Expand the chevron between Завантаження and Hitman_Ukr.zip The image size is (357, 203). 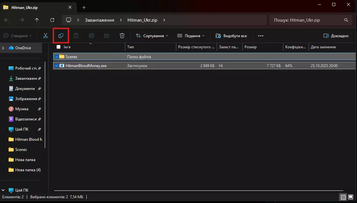(121, 20)
